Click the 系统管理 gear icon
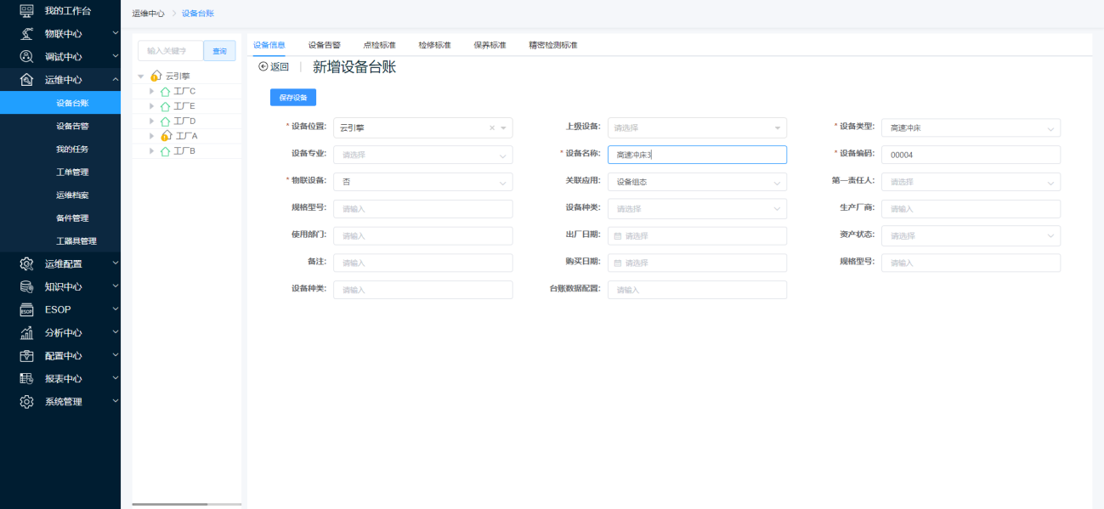1104x509 pixels. pos(26,402)
